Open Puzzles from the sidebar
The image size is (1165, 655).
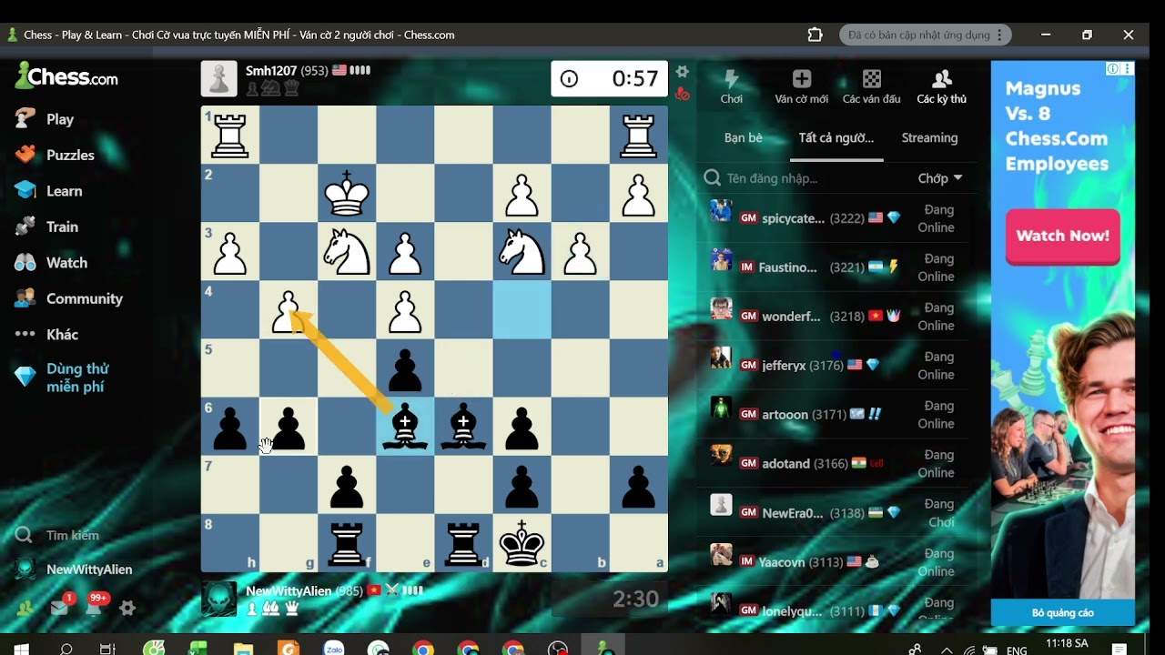[x=55, y=155]
